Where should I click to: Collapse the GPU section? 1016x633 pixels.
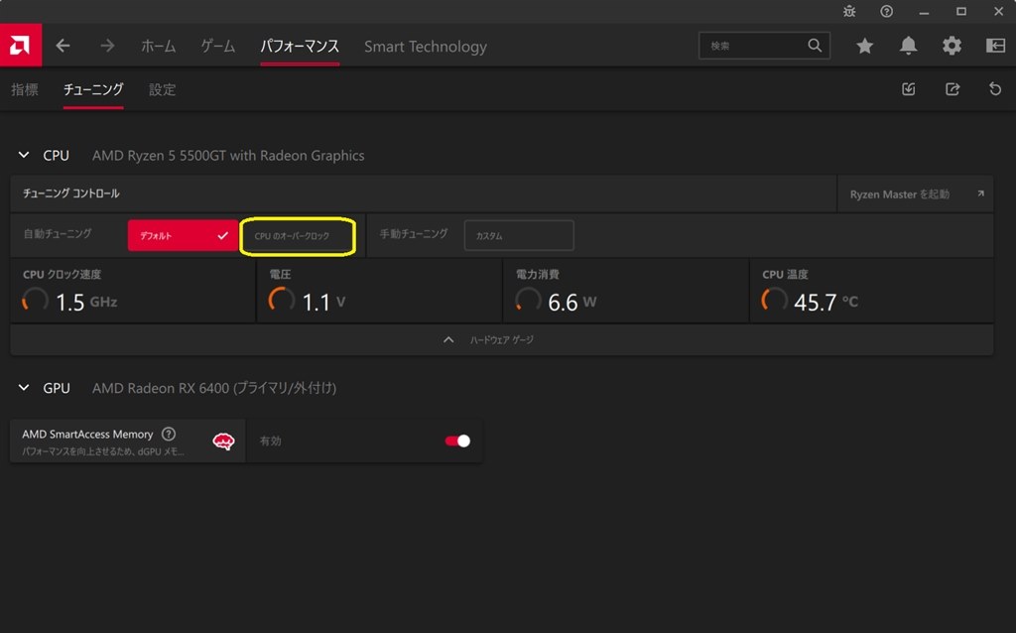tap(24, 388)
